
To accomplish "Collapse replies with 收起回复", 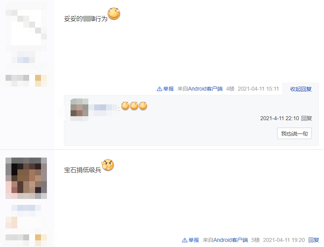I will pos(301,89).
